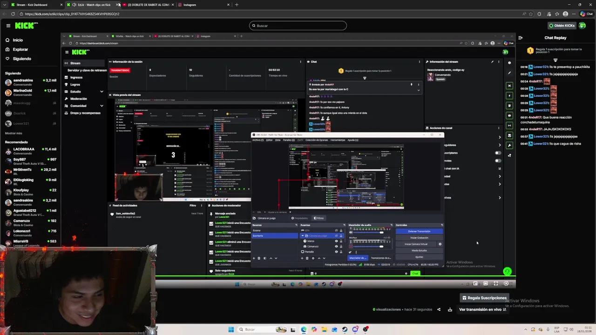Click the gold rank 1 gift badge

[530, 50]
